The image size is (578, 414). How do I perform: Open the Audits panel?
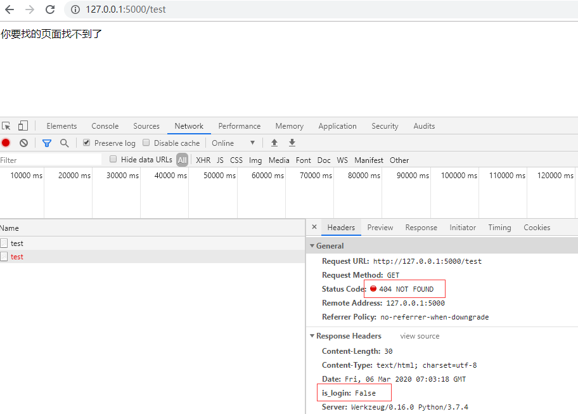(x=424, y=126)
